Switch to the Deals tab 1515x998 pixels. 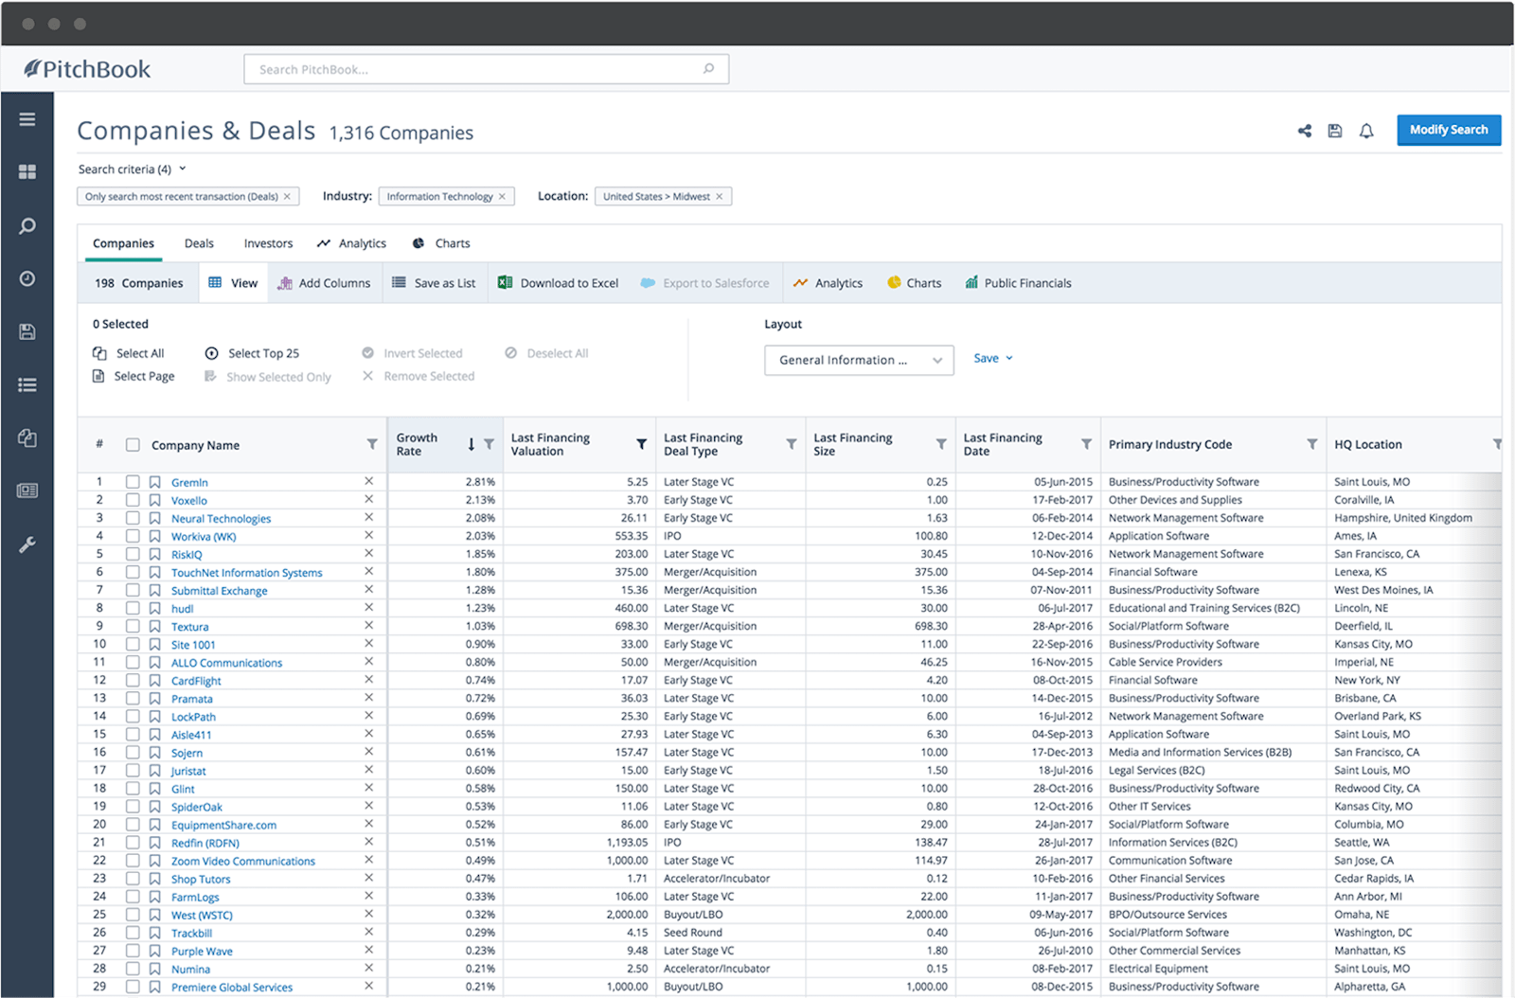click(199, 243)
